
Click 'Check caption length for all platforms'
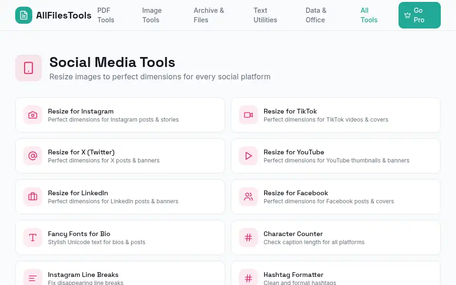tap(314, 242)
